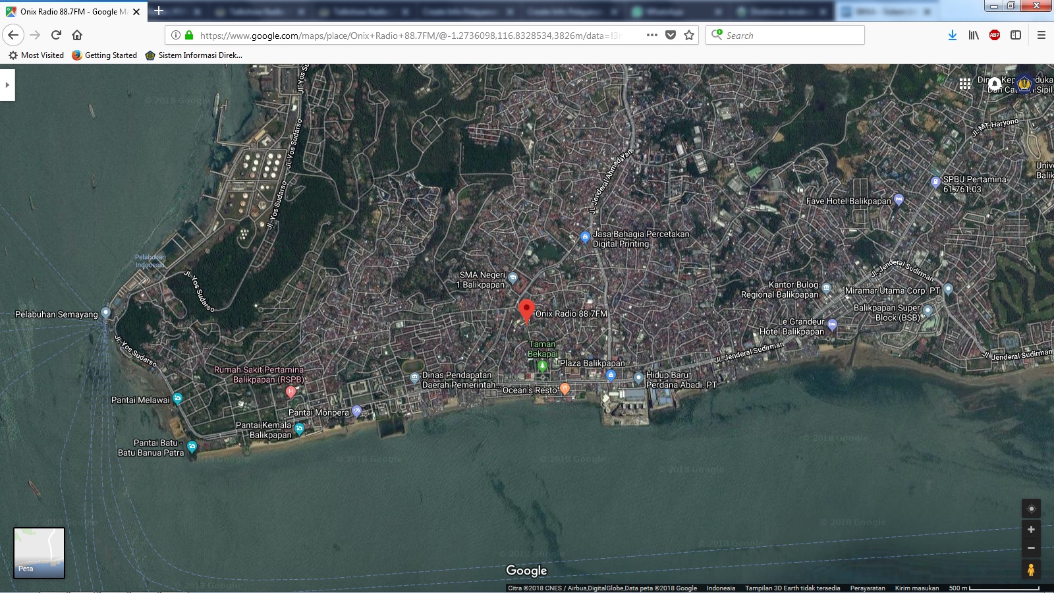Open the Library bookmarks and history icon
Screen dimensions: 1054x593
974,36
